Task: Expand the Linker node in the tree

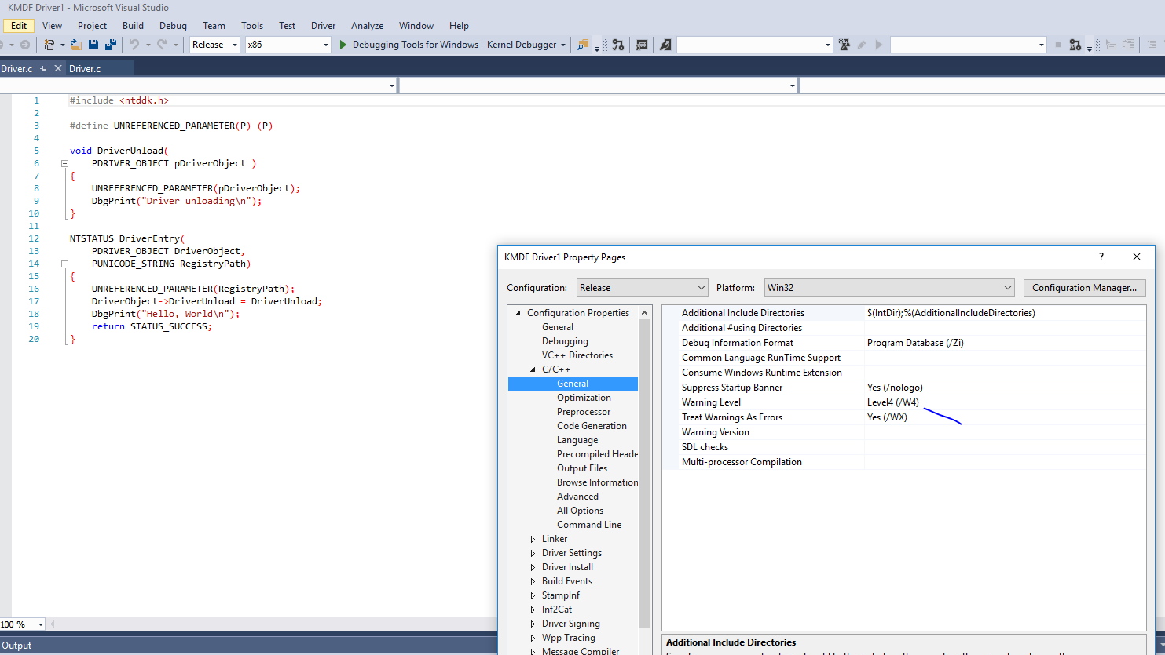Action: point(533,539)
